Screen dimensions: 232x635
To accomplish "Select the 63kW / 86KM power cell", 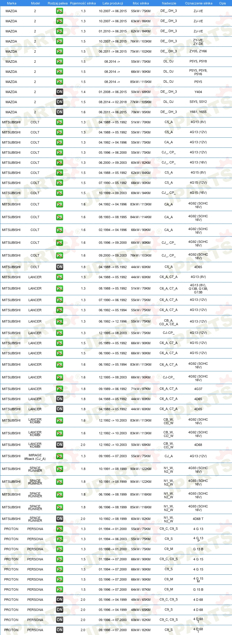I will [141, 21].
